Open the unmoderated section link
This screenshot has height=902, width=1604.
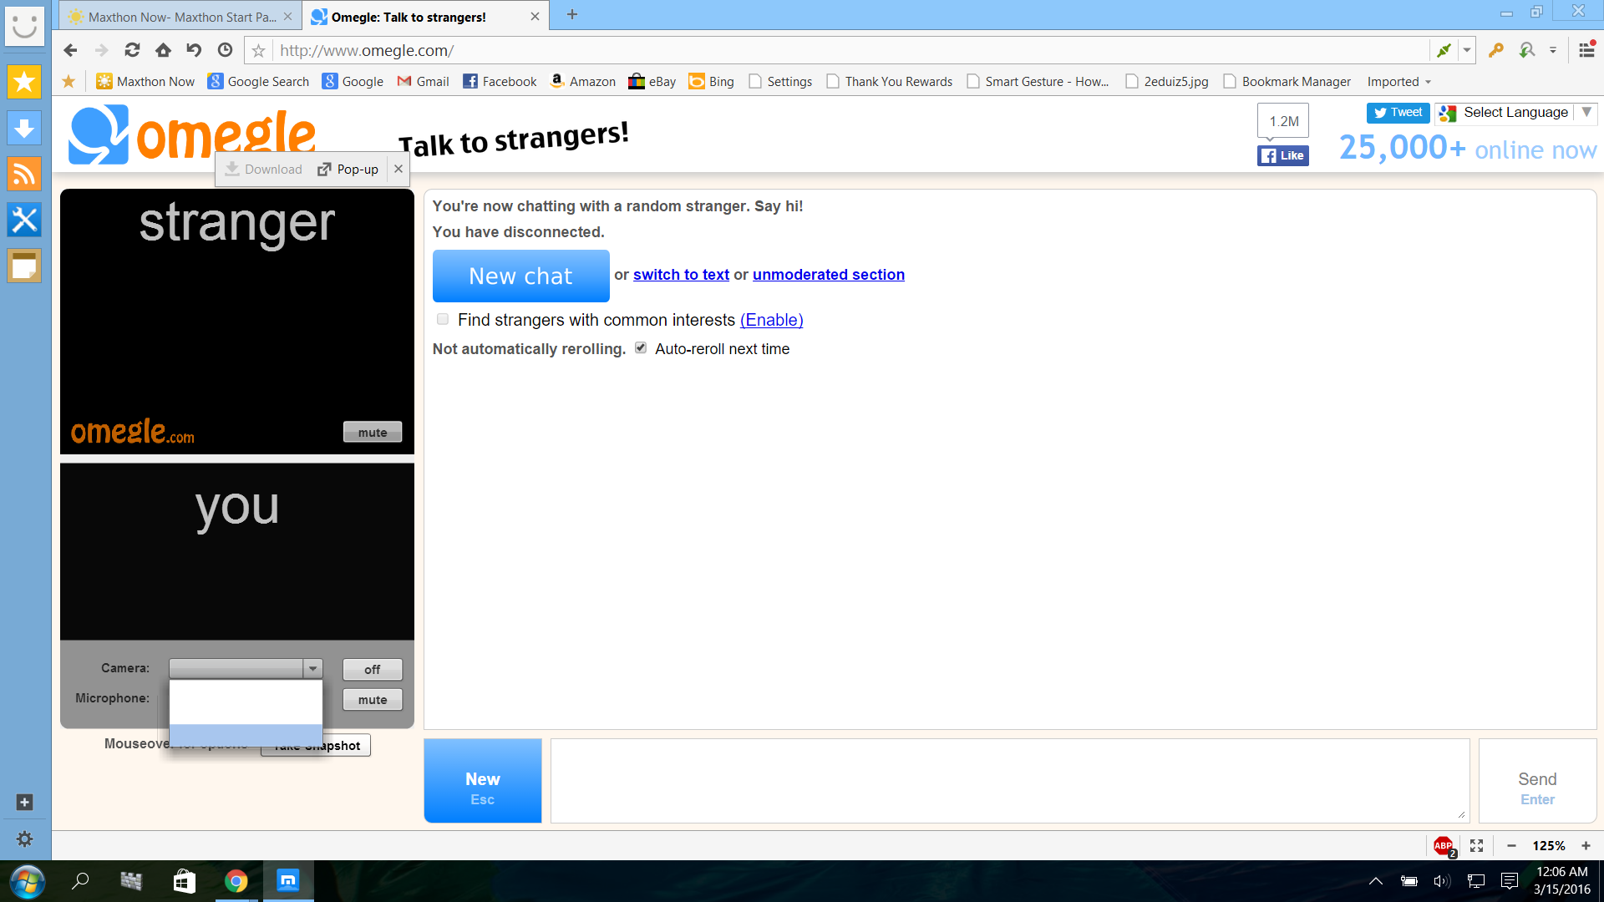pos(828,275)
